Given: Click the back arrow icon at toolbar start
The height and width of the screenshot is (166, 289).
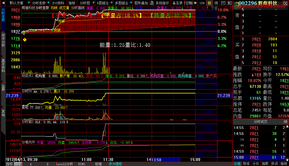Looking at the screenshot, I should click(3, 3).
